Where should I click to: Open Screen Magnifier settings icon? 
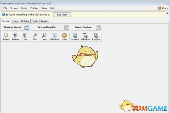tap(67, 28)
